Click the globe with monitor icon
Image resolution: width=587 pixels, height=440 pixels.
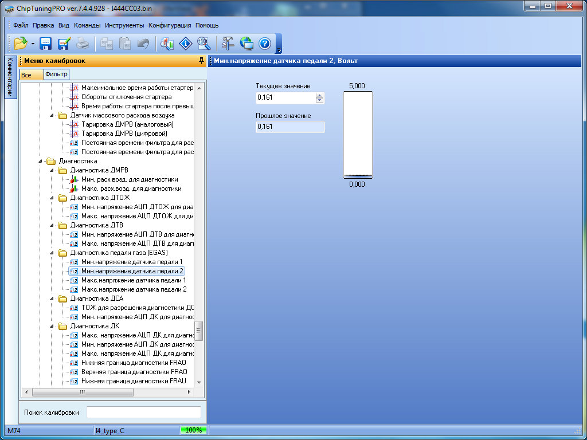(246, 44)
